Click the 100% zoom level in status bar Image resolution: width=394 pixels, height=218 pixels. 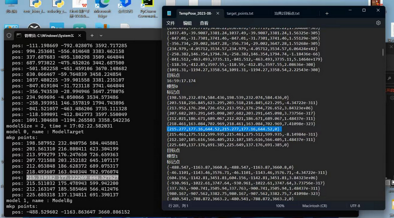280,206
